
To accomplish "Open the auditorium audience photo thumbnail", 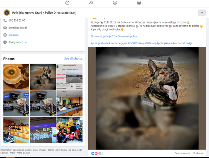I will point(16,130).
